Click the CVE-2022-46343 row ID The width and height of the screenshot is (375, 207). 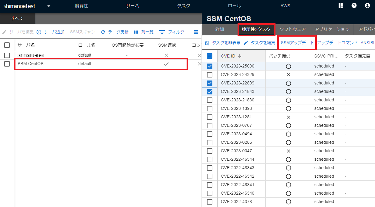point(238,168)
